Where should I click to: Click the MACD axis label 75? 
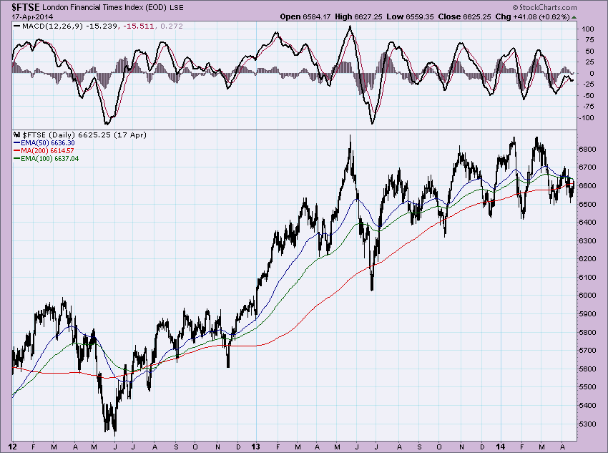[589, 40]
